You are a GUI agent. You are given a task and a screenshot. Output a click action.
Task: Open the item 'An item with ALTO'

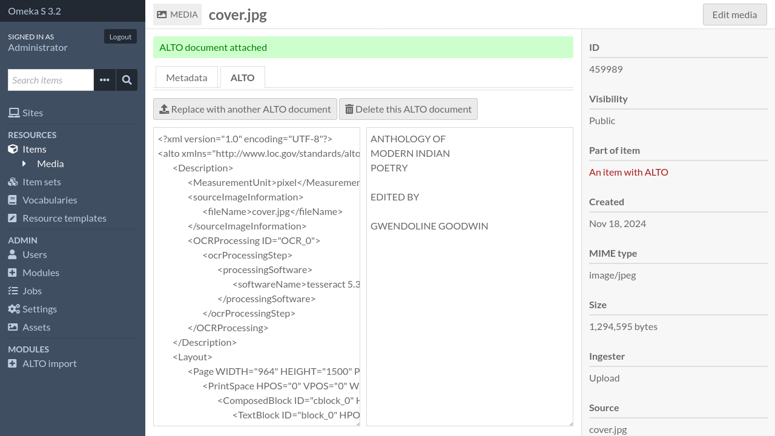[x=628, y=172]
